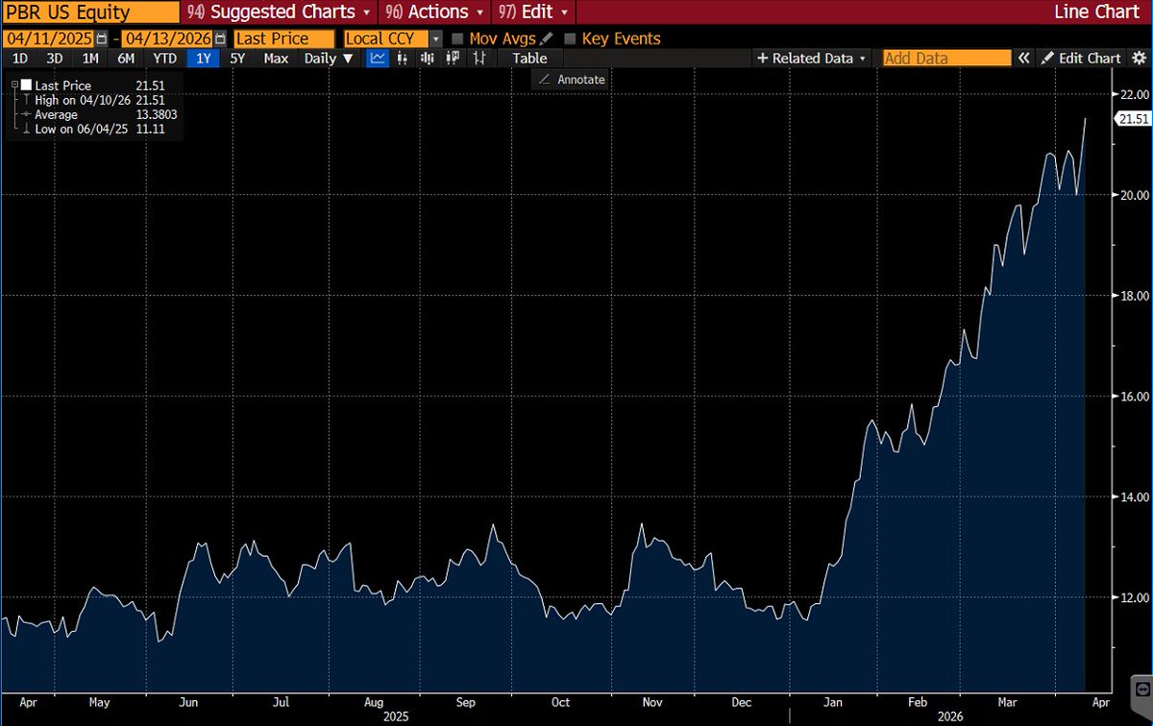Select the YTD time range
The height and width of the screenshot is (726, 1153).
165,58
